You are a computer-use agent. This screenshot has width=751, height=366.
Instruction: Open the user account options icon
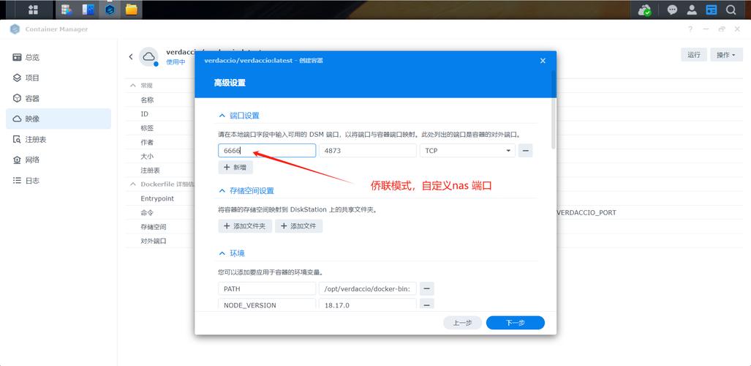[x=692, y=10]
